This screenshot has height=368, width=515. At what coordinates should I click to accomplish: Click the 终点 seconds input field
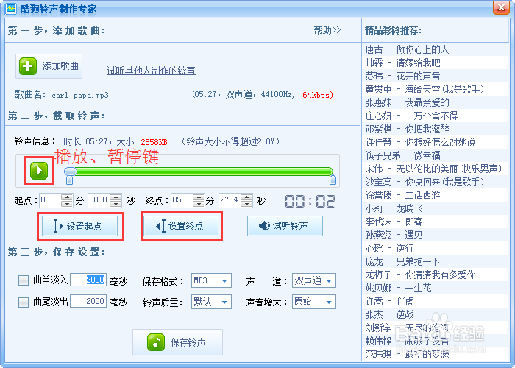(230, 200)
